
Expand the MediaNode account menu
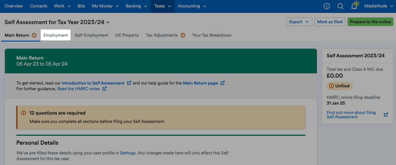click(x=379, y=6)
